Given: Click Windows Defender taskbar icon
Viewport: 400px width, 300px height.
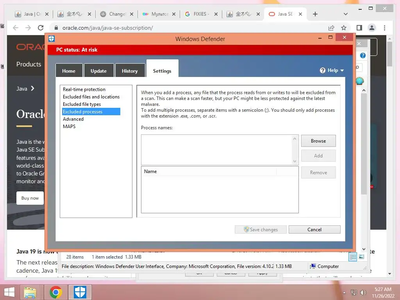Looking at the screenshot, I should tap(80, 292).
